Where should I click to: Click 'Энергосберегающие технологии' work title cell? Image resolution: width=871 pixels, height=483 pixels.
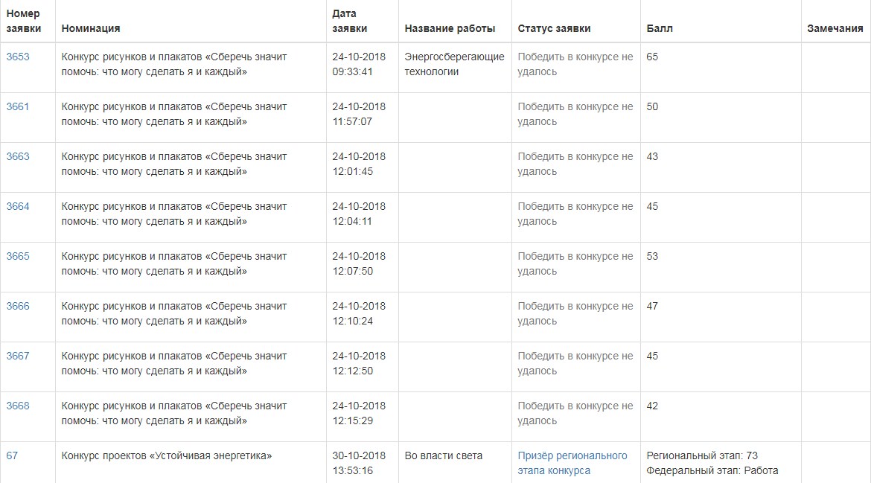(x=454, y=64)
